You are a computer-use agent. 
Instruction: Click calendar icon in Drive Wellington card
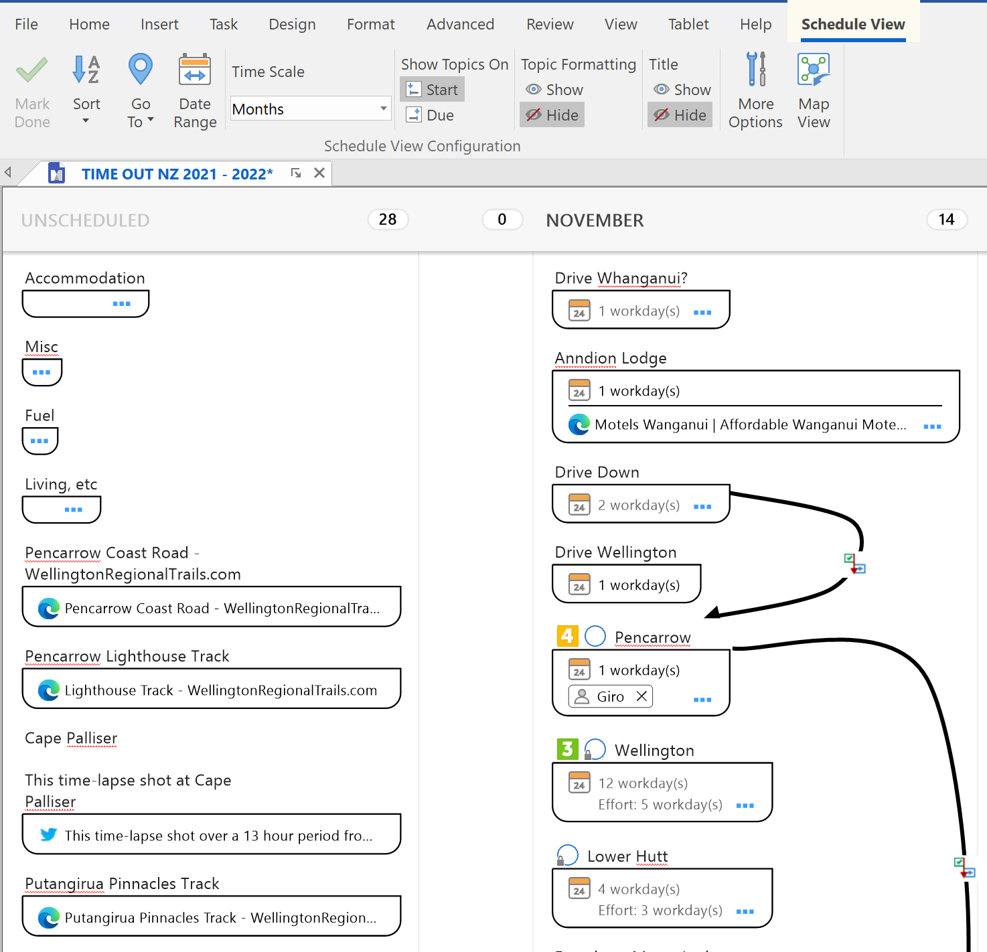(x=579, y=584)
